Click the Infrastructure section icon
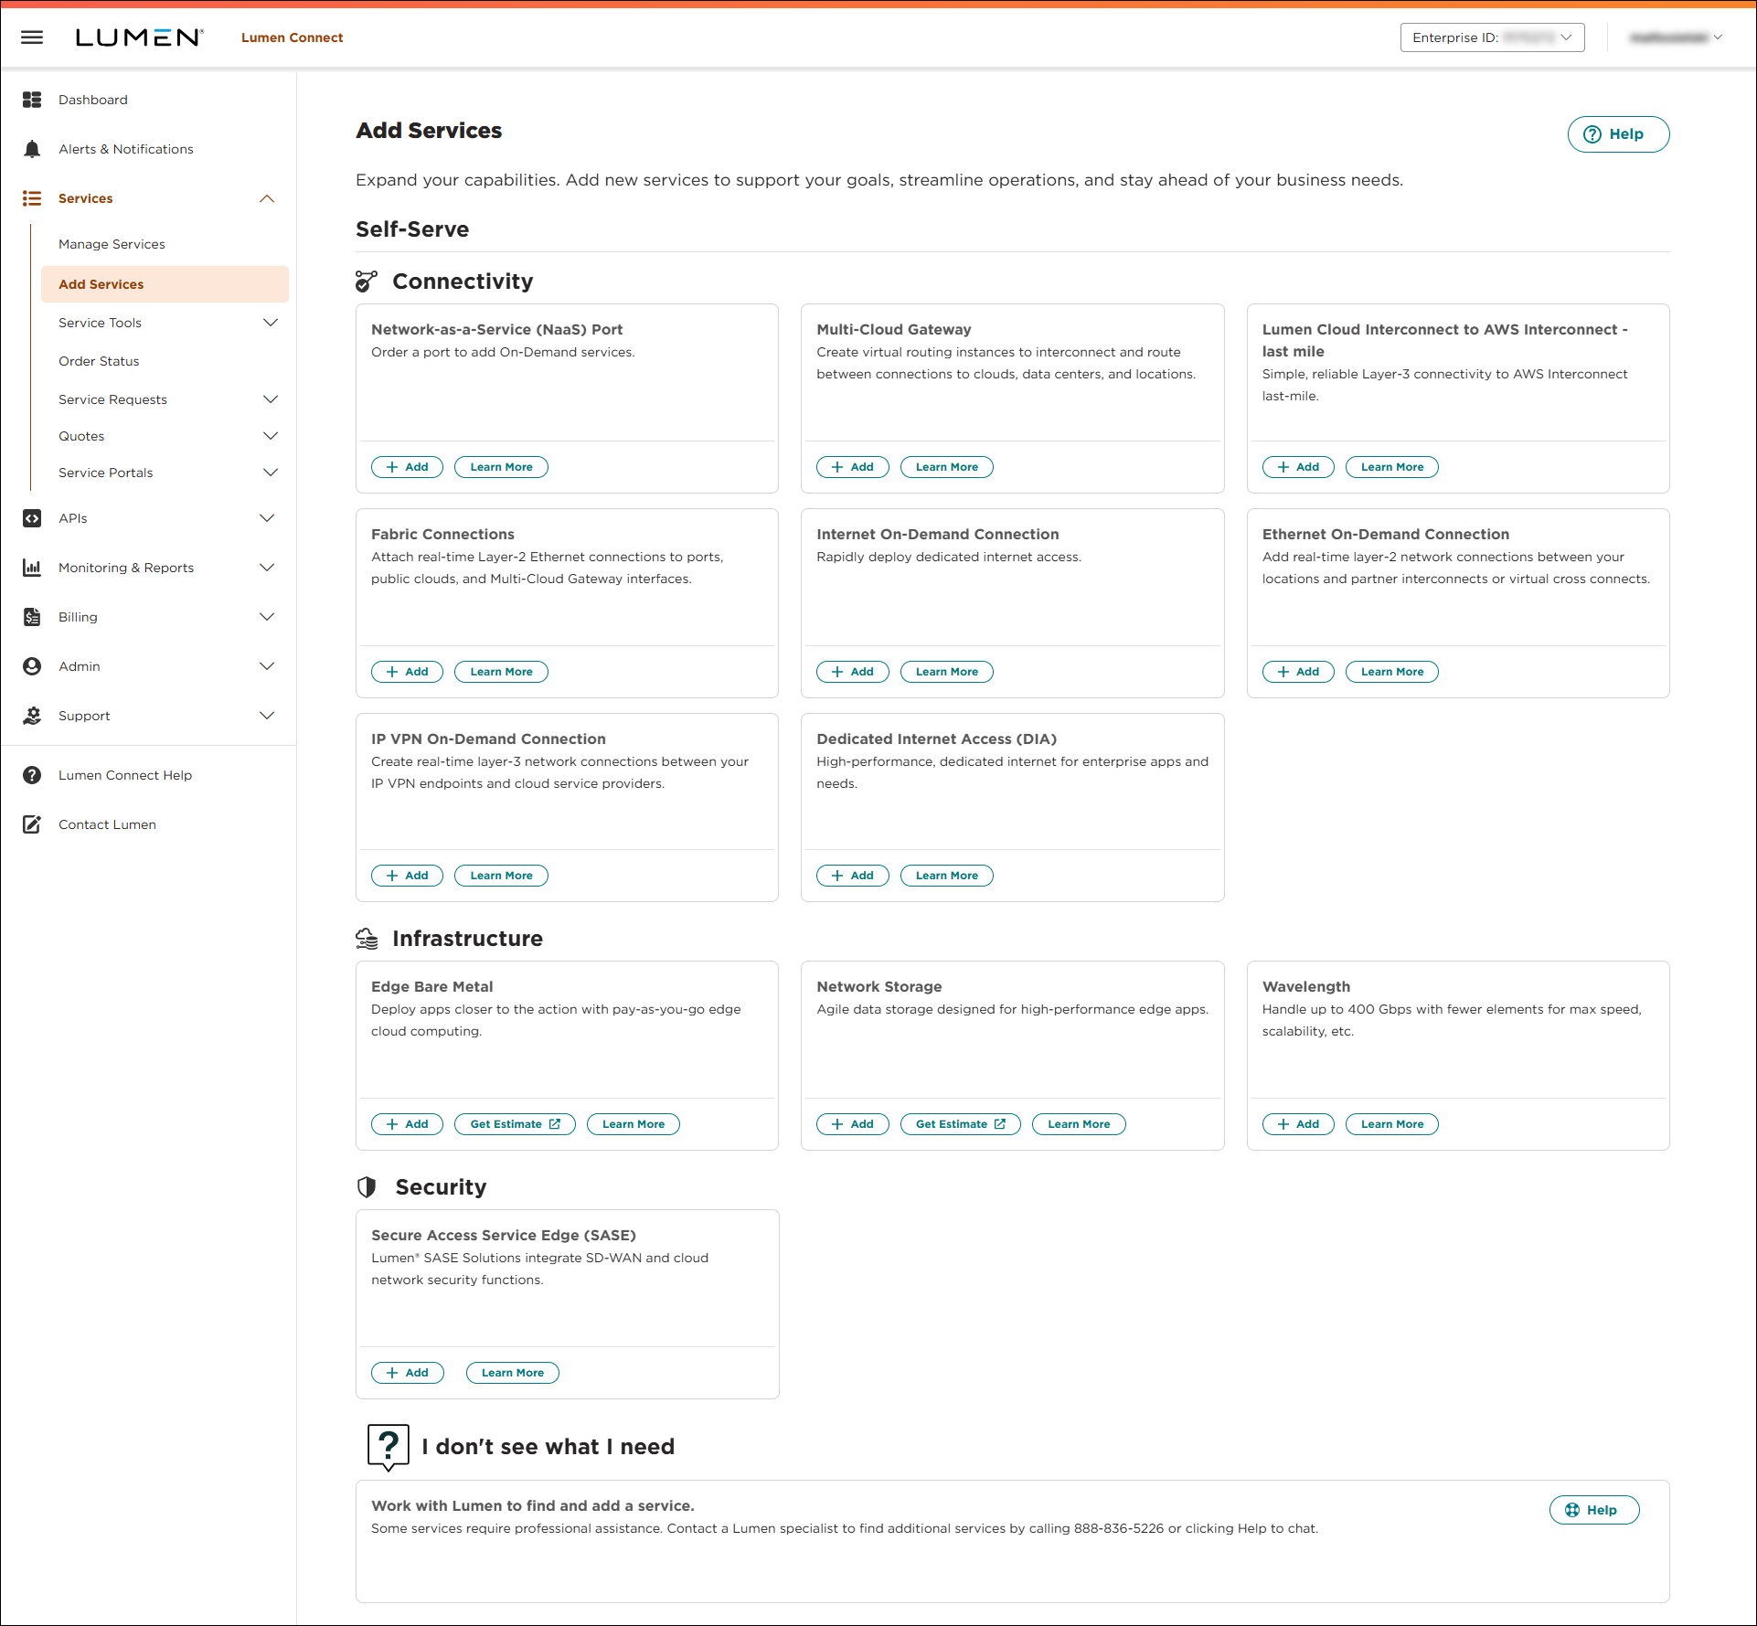Image resolution: width=1757 pixels, height=1626 pixels. tap(367, 939)
